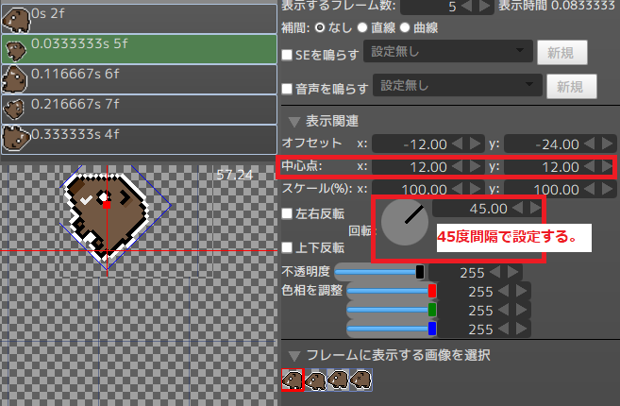Image resolution: width=620 pixels, height=406 pixels.
Task: Choose 曲線 interpolation radio button
Action: [x=405, y=27]
